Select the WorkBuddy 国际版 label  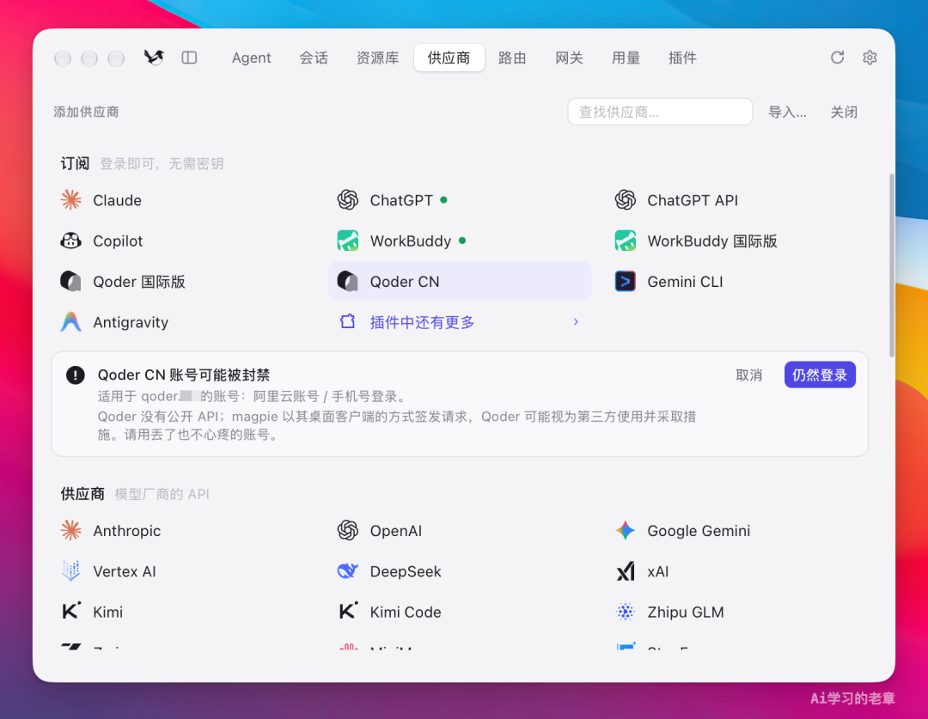[712, 241]
